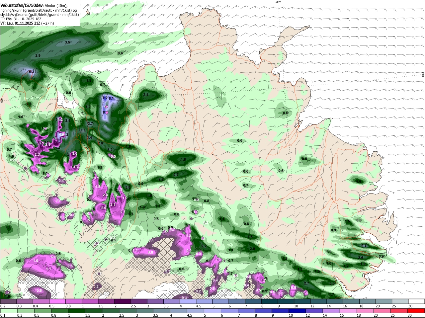Click the 15W longitude label

point(278,2)
